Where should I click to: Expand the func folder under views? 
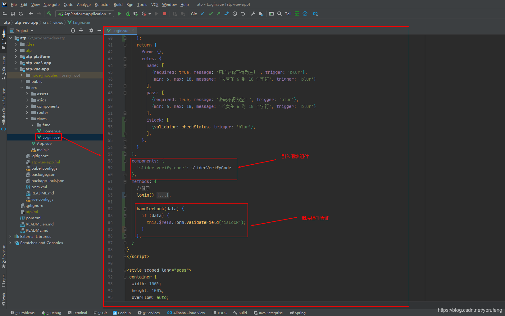(33, 125)
